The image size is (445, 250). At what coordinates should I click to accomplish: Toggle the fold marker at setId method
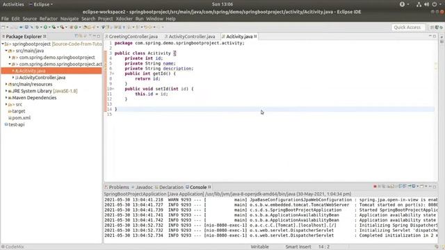pos(113,89)
